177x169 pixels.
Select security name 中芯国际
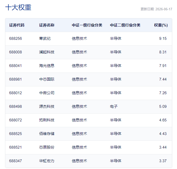pos(47,79)
